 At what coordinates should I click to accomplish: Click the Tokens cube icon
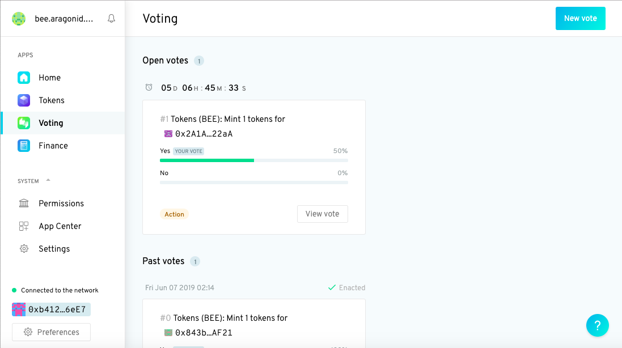pyautogui.click(x=24, y=100)
